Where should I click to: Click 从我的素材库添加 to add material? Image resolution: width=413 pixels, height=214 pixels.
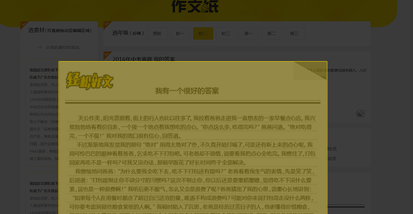tap(59, 47)
